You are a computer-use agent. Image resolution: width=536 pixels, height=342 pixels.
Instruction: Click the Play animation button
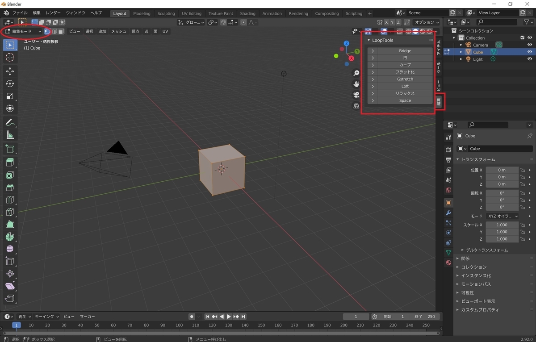tap(229, 317)
